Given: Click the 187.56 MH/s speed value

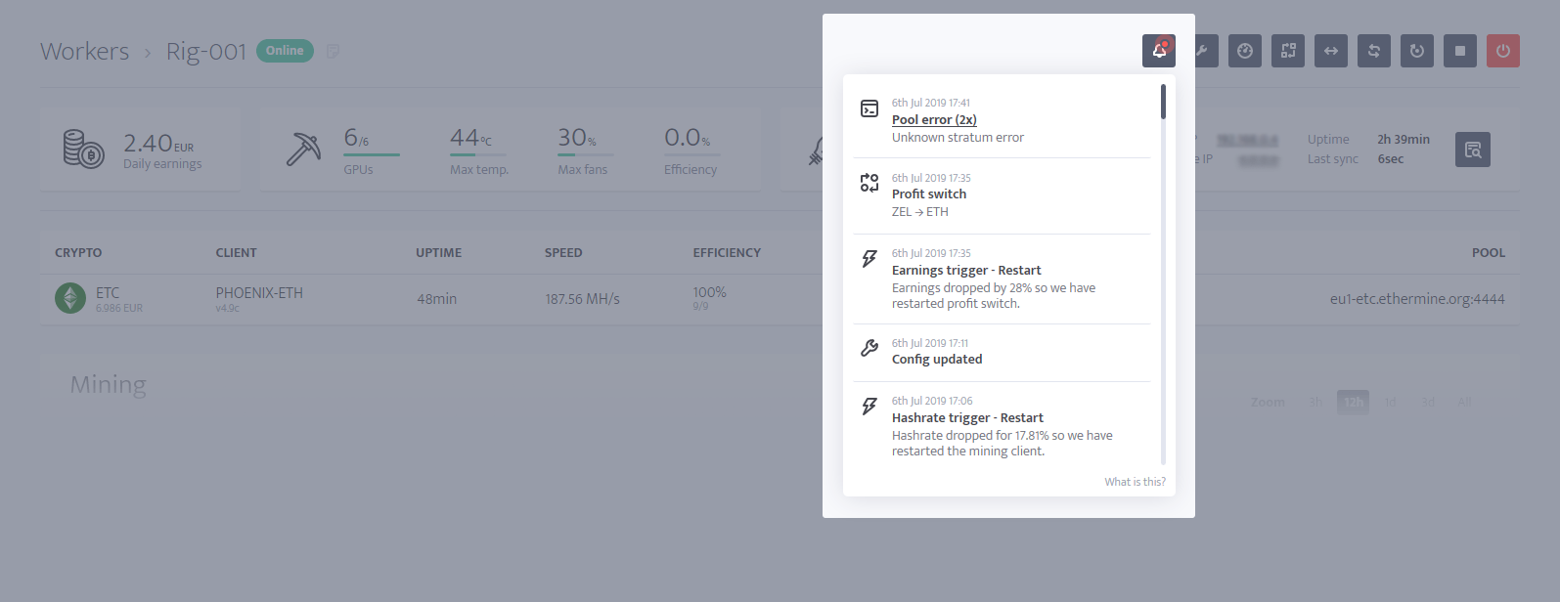Looking at the screenshot, I should [x=582, y=299].
